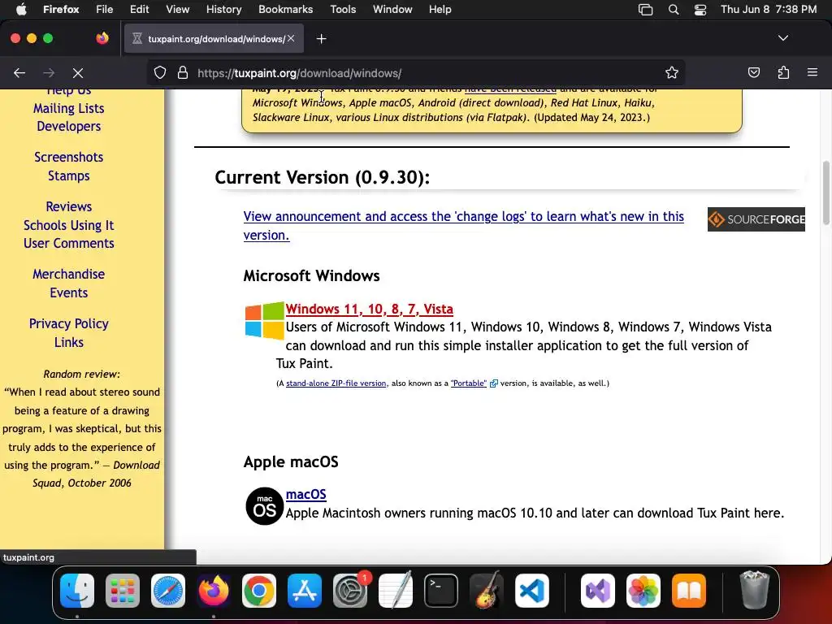Open the Tools menu

tap(343, 9)
